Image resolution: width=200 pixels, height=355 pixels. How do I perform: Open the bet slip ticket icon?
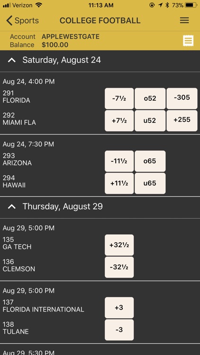188,41
